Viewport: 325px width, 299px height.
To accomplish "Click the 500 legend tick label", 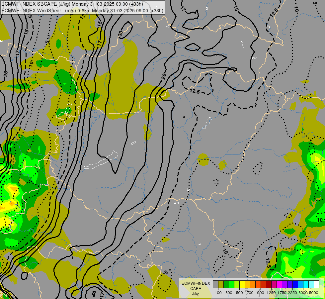I will point(239,293).
